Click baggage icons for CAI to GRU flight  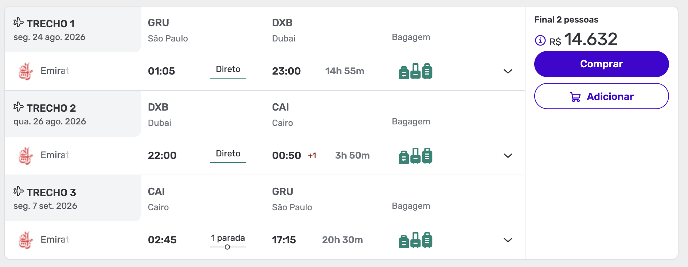click(x=415, y=240)
